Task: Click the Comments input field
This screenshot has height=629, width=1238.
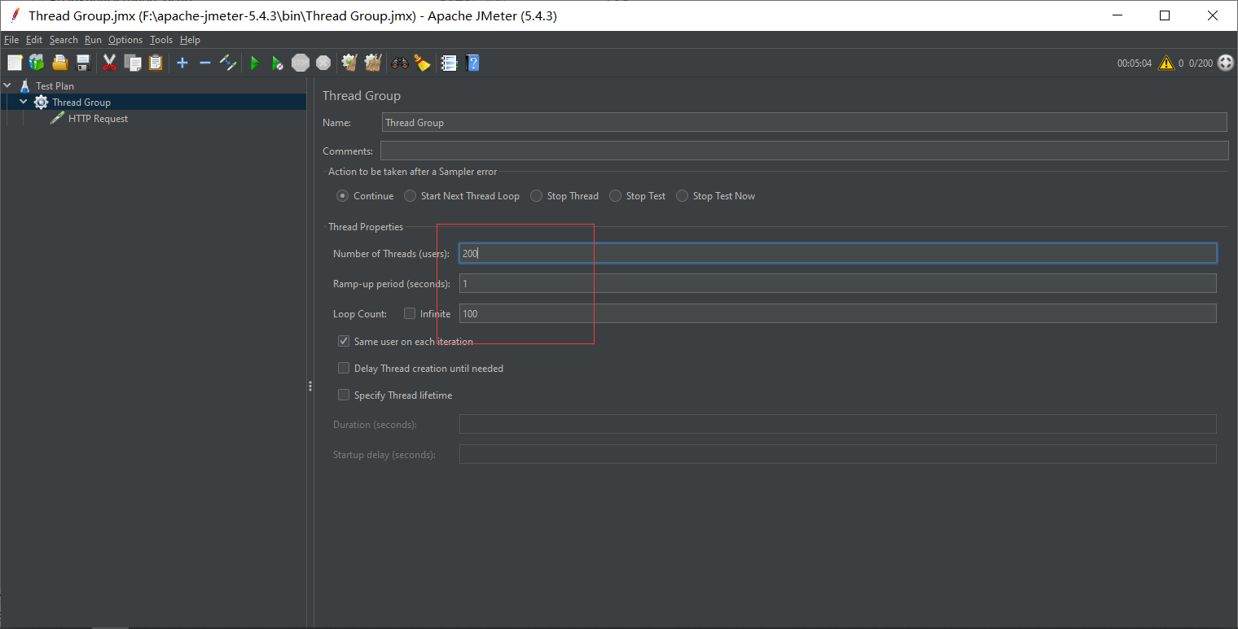Action: tap(804, 151)
